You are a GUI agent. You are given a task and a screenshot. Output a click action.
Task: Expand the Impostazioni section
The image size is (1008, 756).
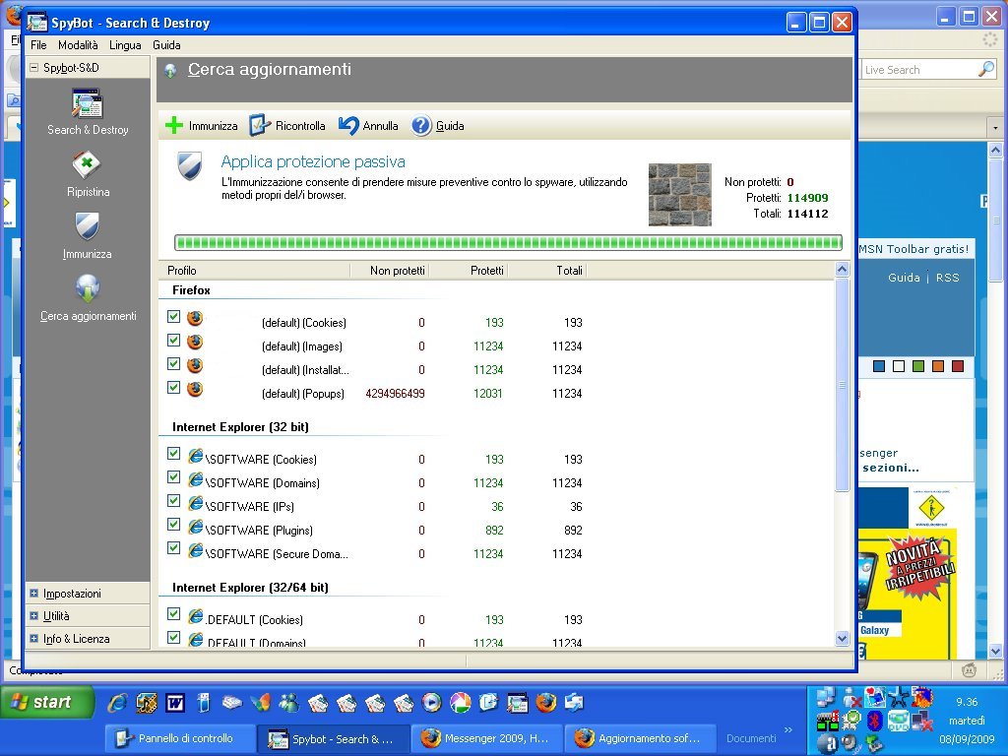(33, 594)
